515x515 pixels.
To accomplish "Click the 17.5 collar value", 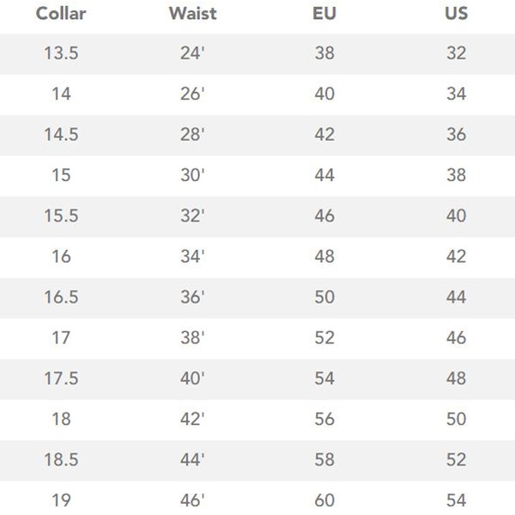I will coord(61,379).
